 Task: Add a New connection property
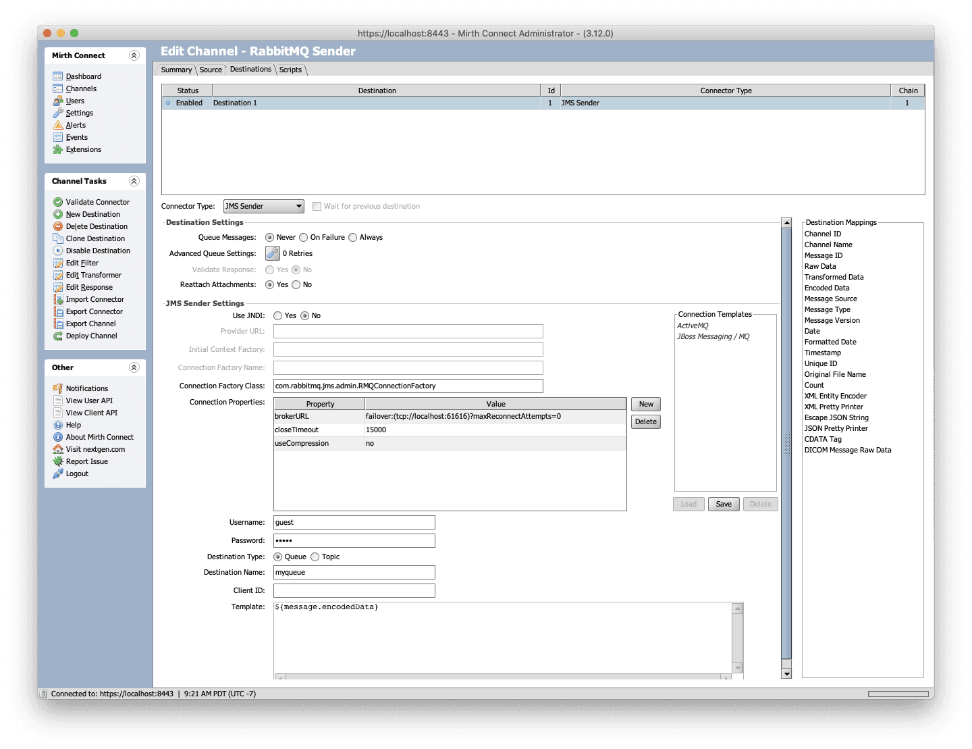click(646, 404)
